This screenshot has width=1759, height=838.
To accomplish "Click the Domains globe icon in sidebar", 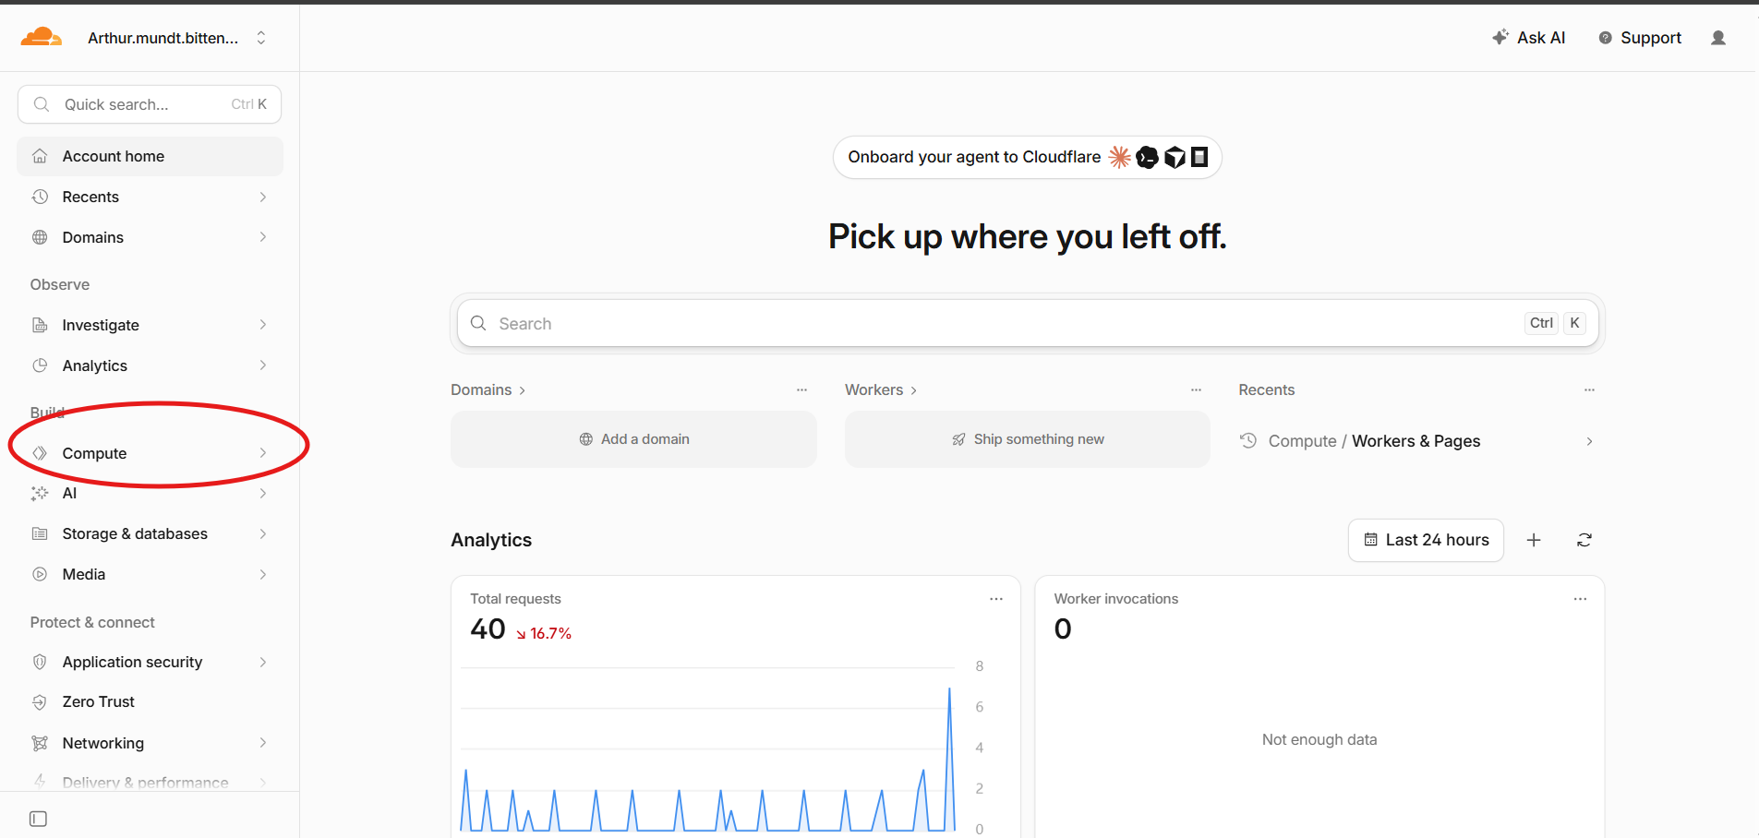I will click(40, 237).
